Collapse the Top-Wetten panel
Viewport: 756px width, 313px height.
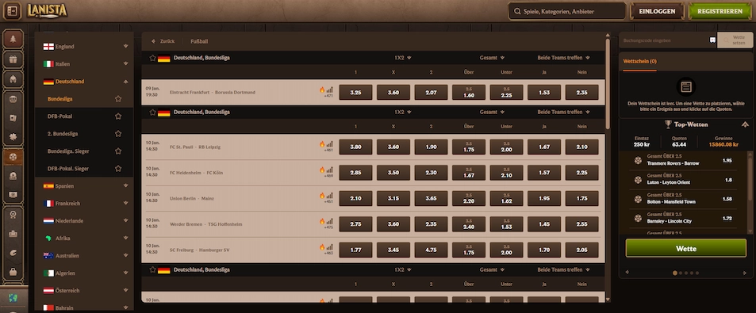click(746, 124)
